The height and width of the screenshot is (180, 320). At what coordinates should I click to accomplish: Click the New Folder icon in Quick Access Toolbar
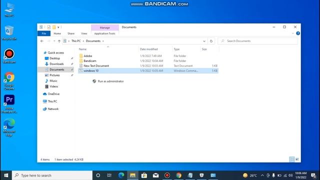[54, 27]
